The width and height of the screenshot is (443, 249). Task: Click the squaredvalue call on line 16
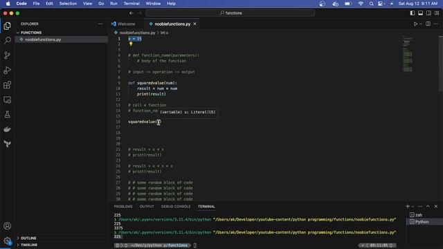144,122
